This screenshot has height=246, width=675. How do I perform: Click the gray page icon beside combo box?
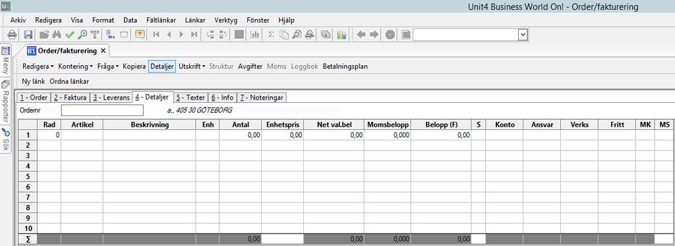click(406, 35)
